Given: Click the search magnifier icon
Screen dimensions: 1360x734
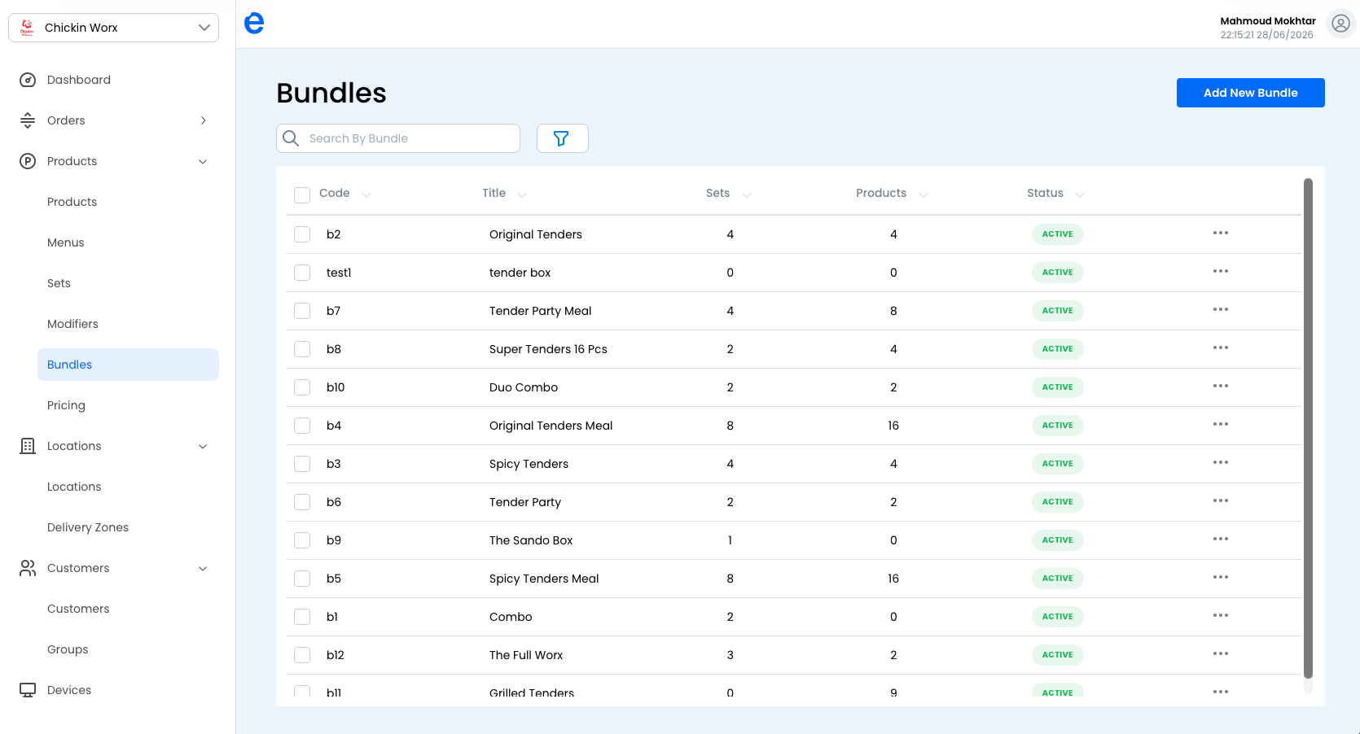Looking at the screenshot, I should 291,138.
